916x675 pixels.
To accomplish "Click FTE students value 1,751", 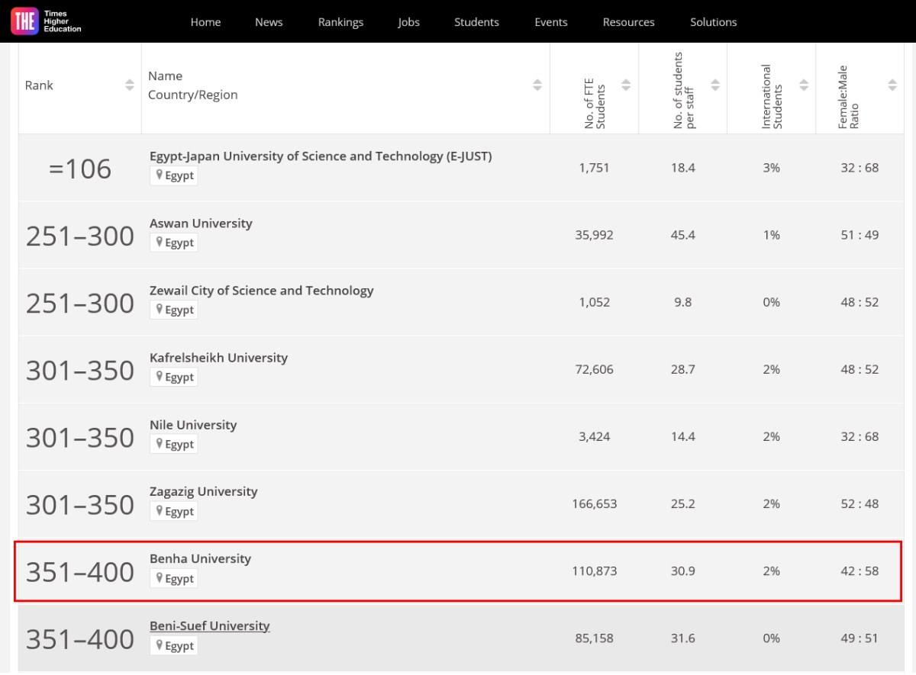I will pos(594,168).
